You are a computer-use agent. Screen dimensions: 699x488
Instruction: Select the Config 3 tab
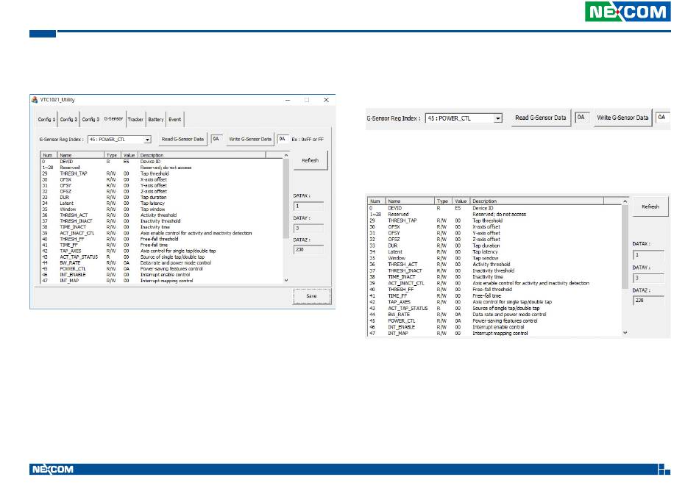pyautogui.click(x=91, y=119)
